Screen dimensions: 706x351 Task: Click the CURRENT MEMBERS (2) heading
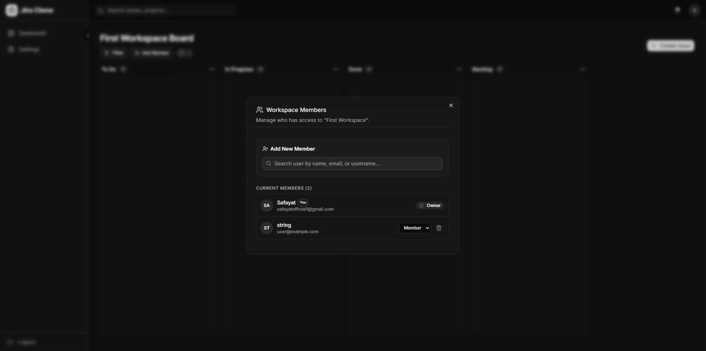point(284,188)
